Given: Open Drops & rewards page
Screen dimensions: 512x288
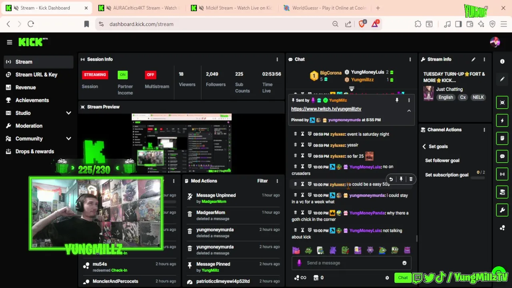Looking at the screenshot, I should point(38,151).
